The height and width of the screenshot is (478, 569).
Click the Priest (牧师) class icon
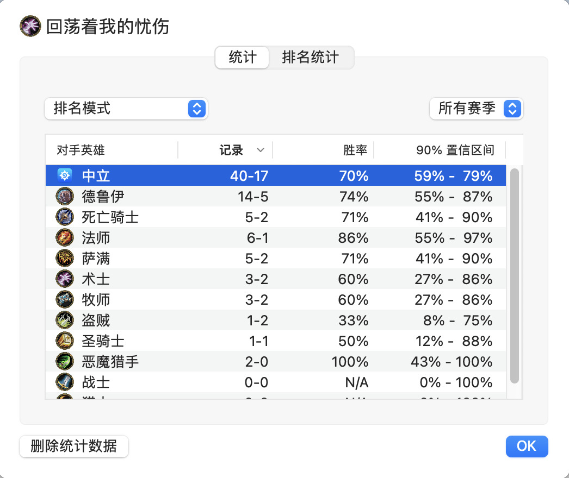point(65,300)
